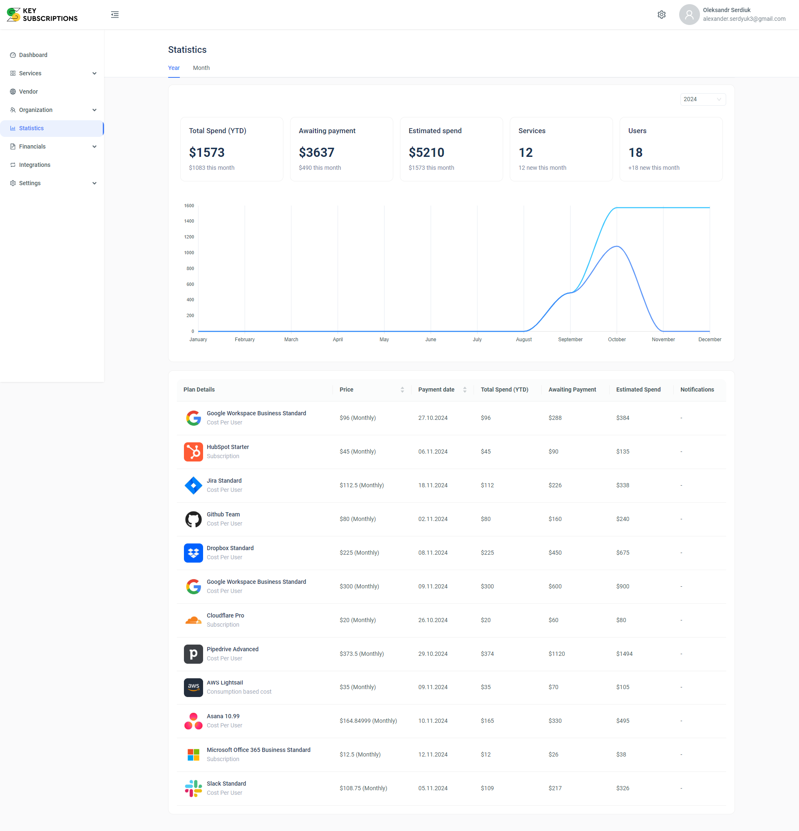The image size is (799, 831).
Task: Expand the Organization menu chevron
Action: [x=94, y=110]
